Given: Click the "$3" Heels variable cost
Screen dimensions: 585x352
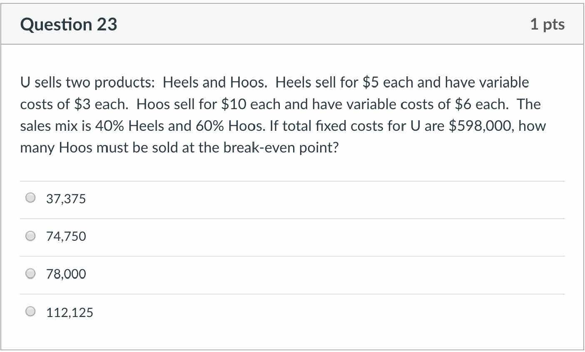Looking at the screenshot, I should click(x=82, y=104).
